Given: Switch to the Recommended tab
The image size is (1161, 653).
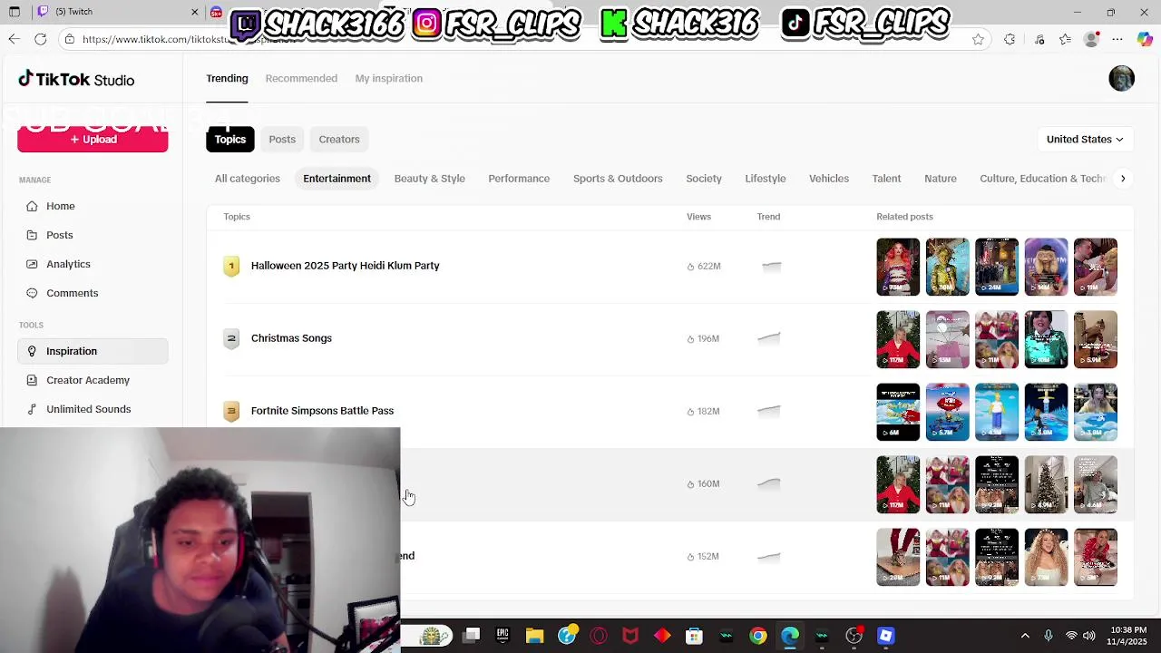Looking at the screenshot, I should 301,78.
